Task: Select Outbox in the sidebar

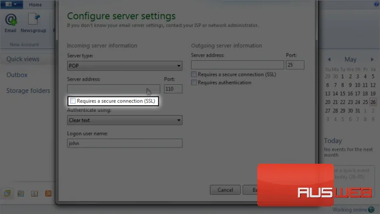Action: point(17,75)
